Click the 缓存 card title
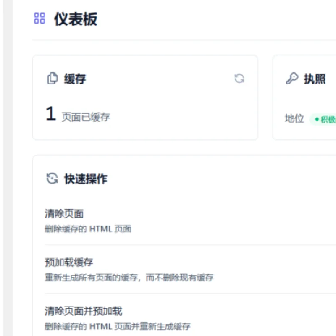336x336 pixels. point(75,79)
